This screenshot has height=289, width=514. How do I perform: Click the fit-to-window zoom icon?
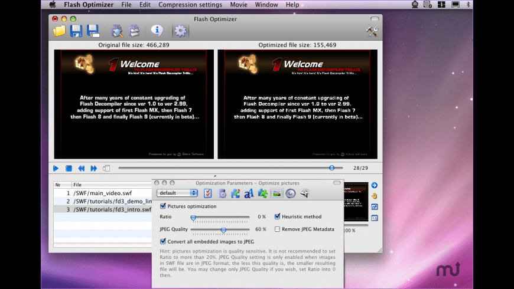pyautogui.click(x=375, y=207)
